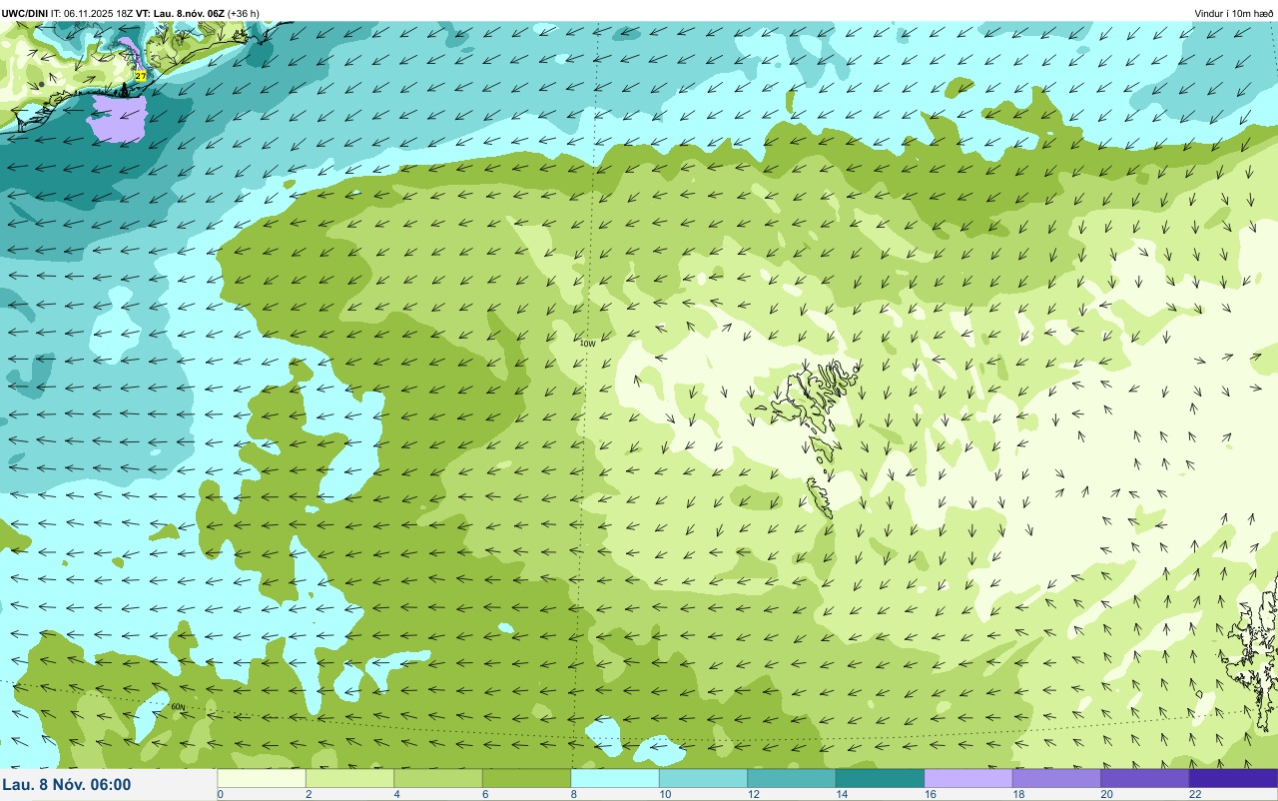Viewport: 1278px width, 801px height.
Task: Click the "VT: Lau. 8.nóv. 06Z (+36 h)" text
Action: tap(199, 13)
